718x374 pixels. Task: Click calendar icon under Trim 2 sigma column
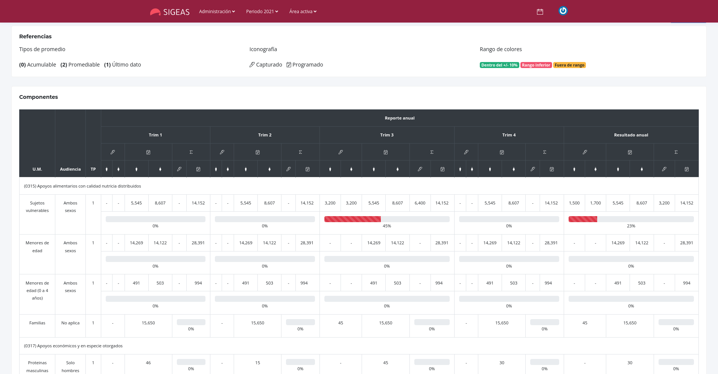pyautogui.click(x=307, y=169)
